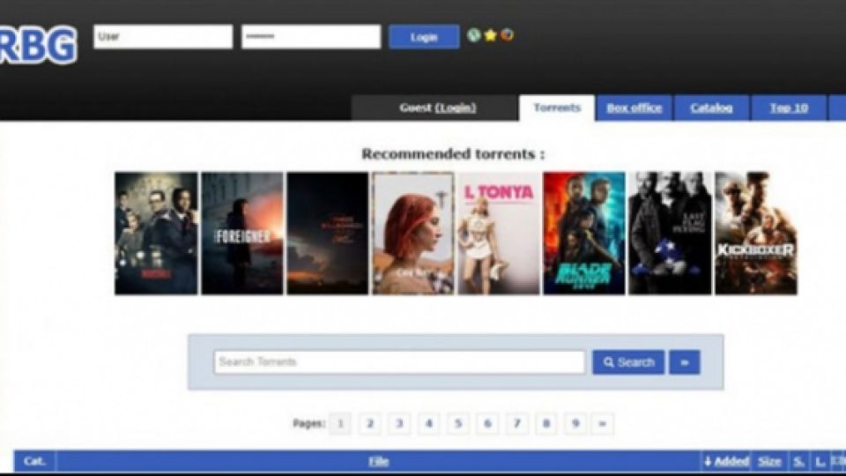Go to page 2

[369, 424]
